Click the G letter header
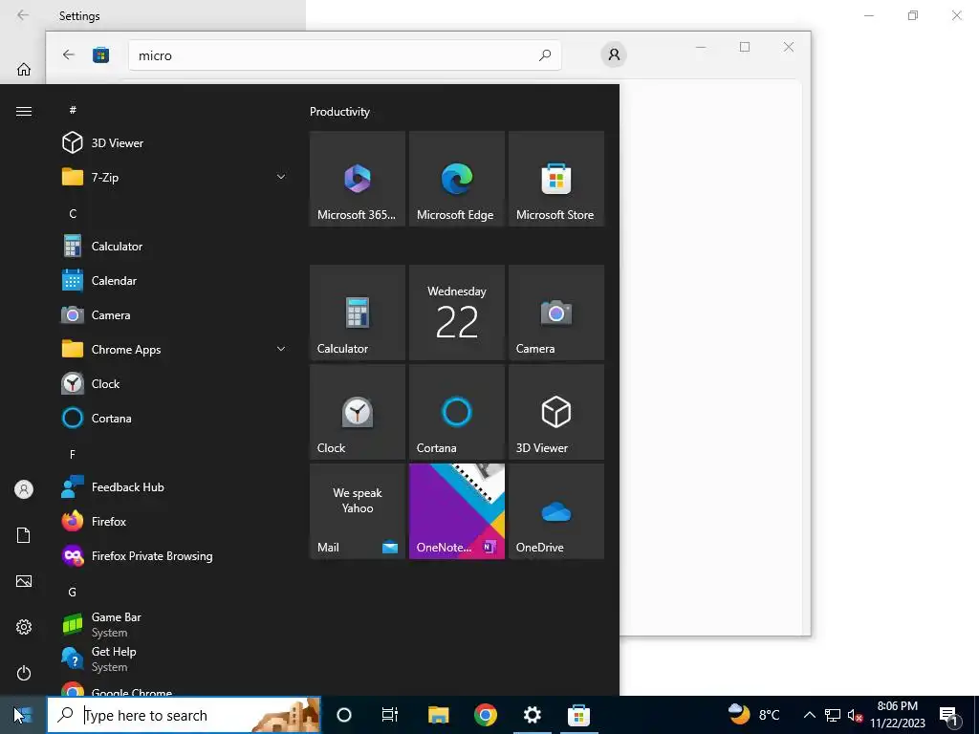979x734 pixels. pyautogui.click(x=73, y=592)
